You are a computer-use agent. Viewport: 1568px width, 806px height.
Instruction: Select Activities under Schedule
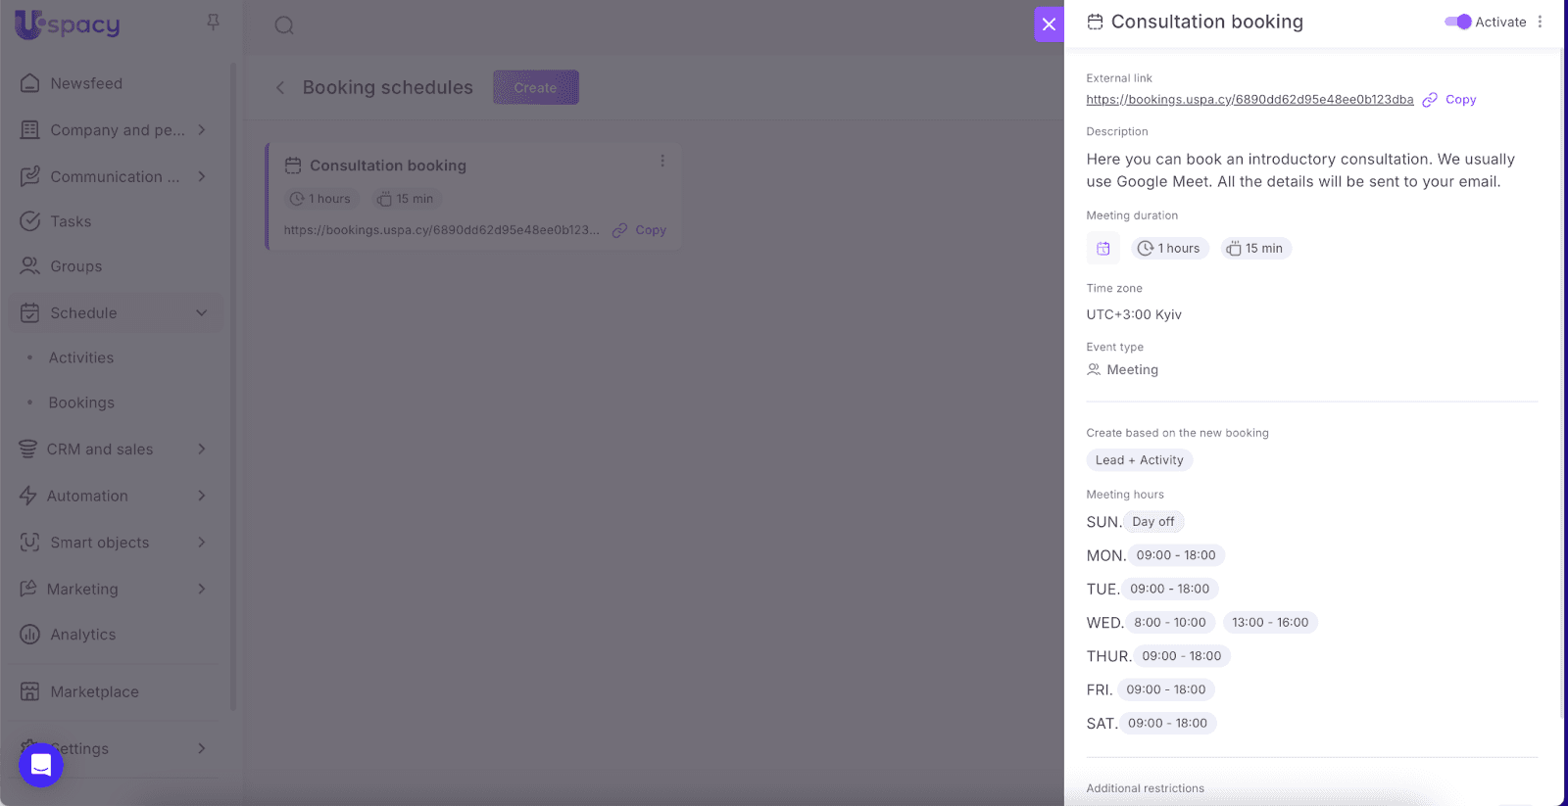click(x=81, y=357)
